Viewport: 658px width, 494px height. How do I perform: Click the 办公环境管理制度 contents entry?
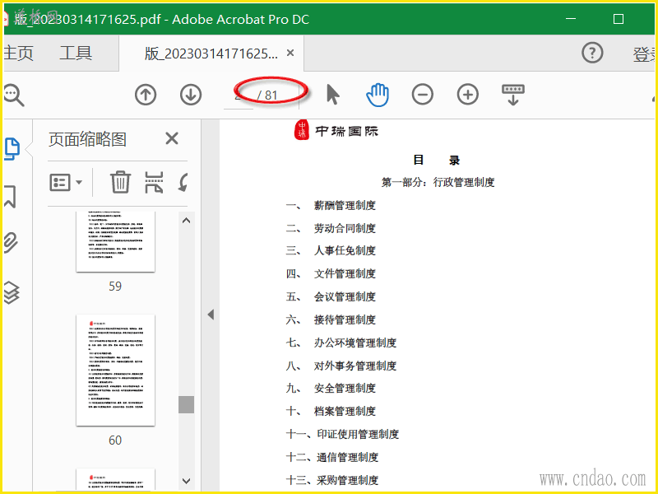[355, 343]
